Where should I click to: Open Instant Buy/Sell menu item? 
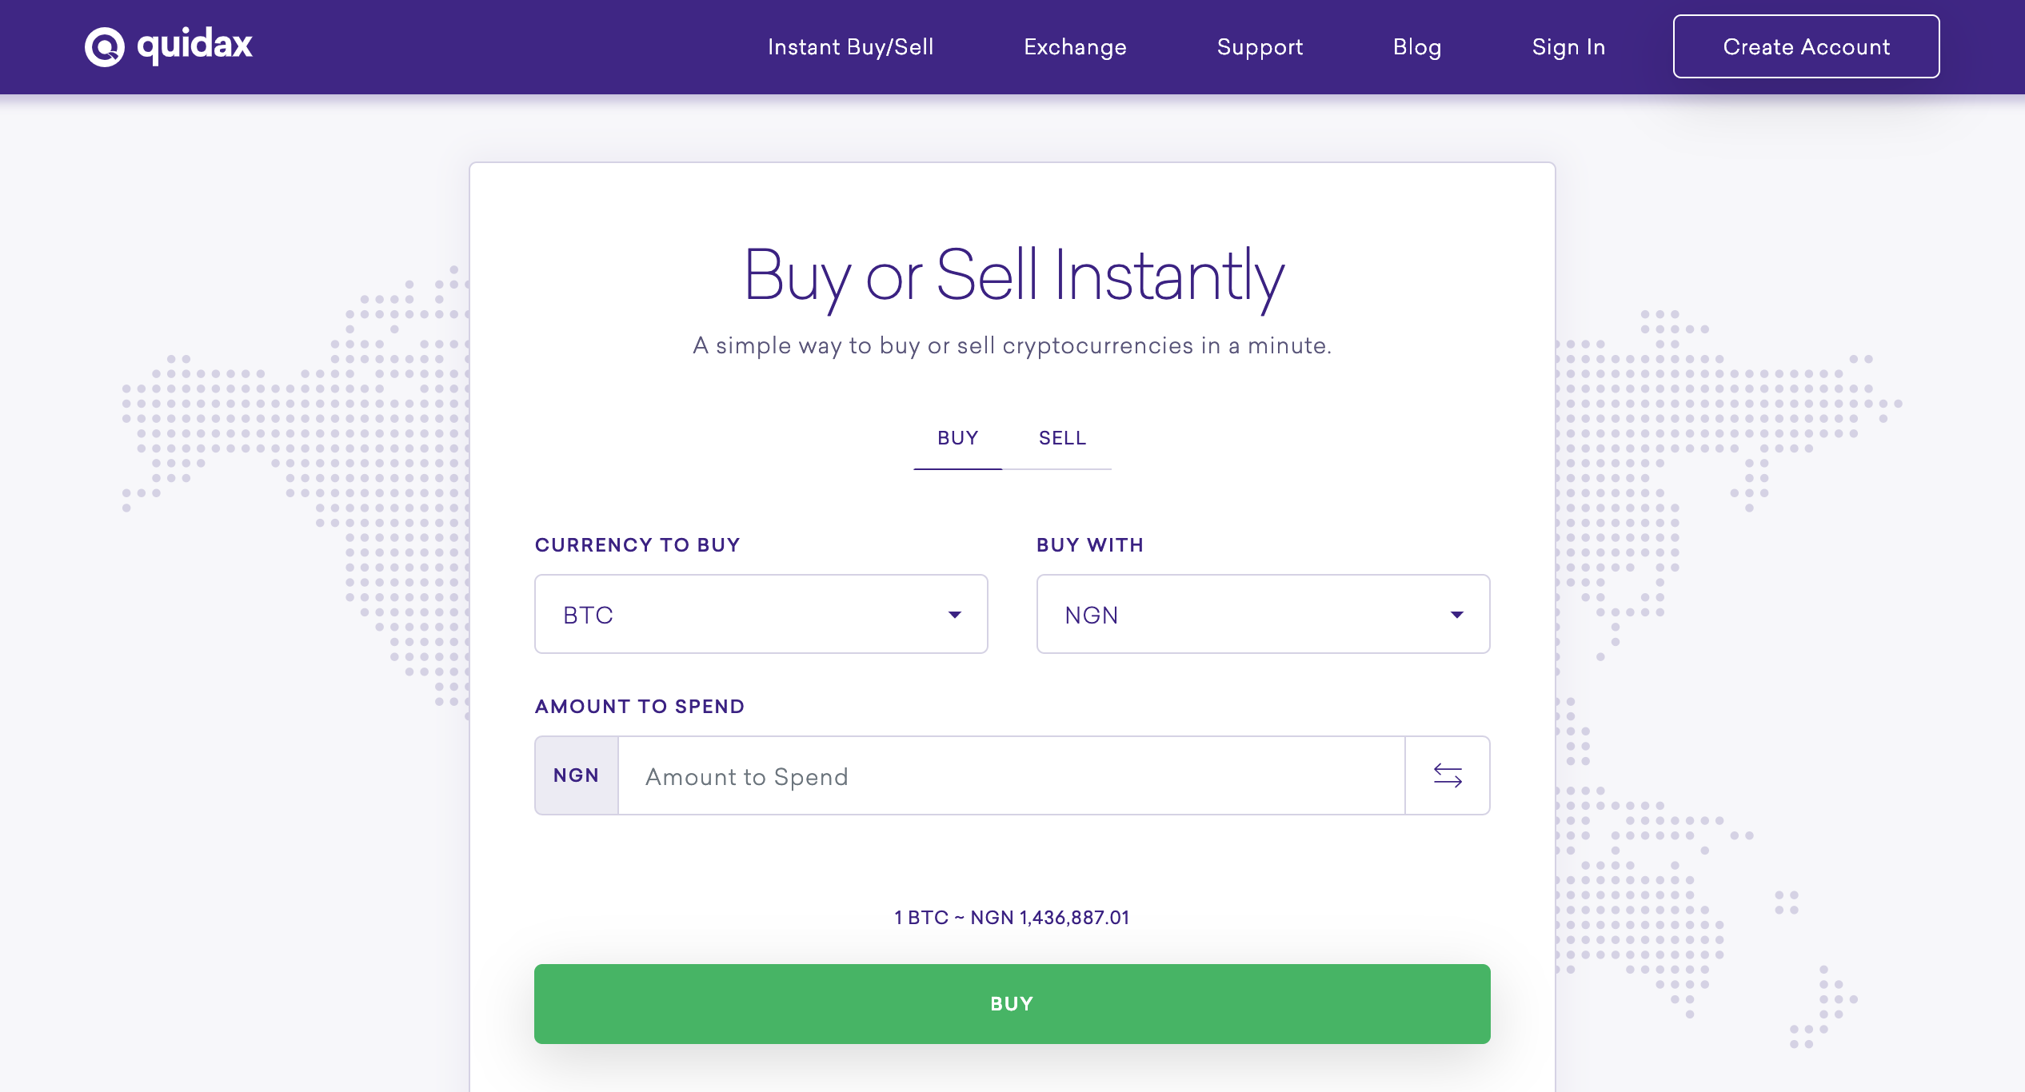coord(850,47)
